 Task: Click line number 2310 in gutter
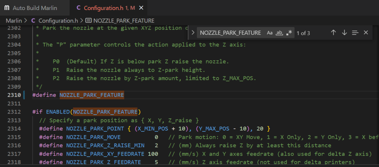[x=14, y=95]
